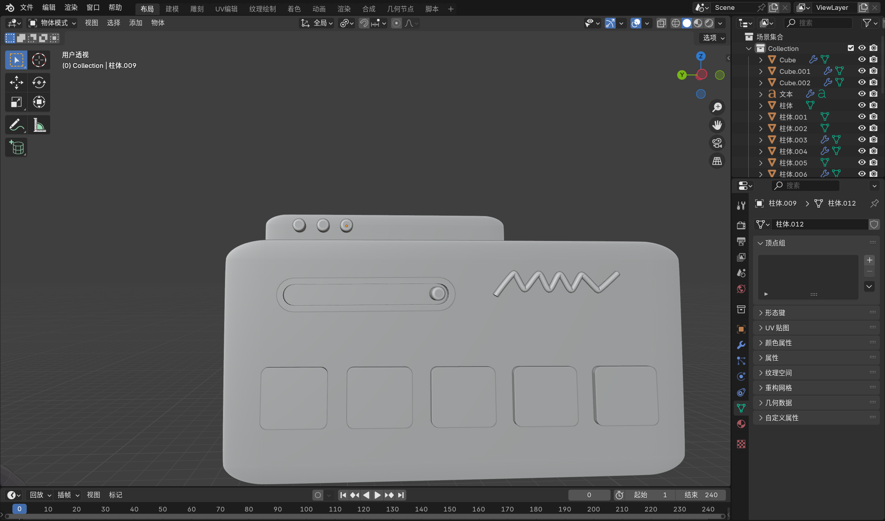Open the 物体模式 mode dropdown

[52, 23]
